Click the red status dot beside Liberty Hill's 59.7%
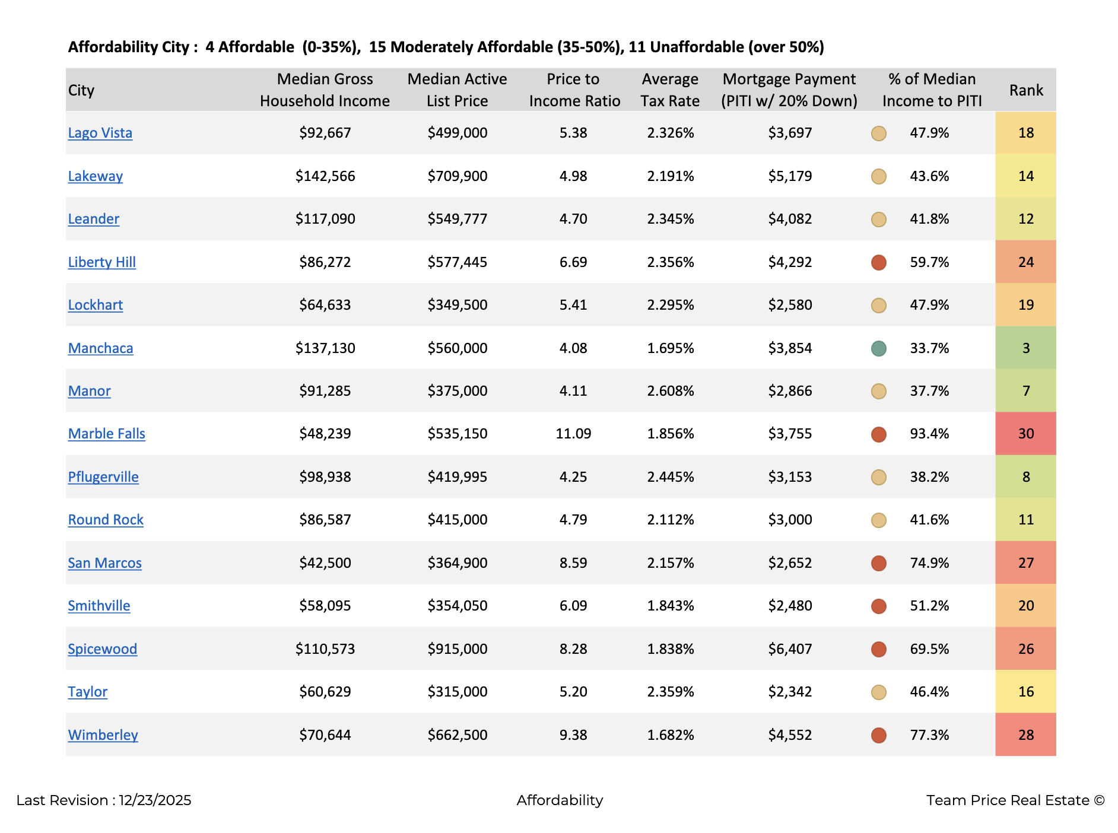Image resolution: width=1118 pixels, height=833 pixels. click(878, 262)
